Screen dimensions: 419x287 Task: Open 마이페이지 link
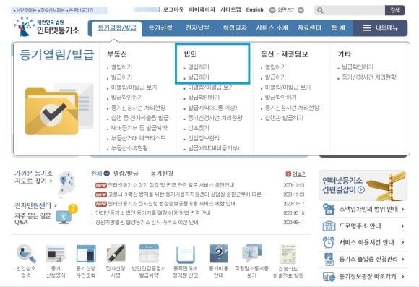click(x=202, y=9)
